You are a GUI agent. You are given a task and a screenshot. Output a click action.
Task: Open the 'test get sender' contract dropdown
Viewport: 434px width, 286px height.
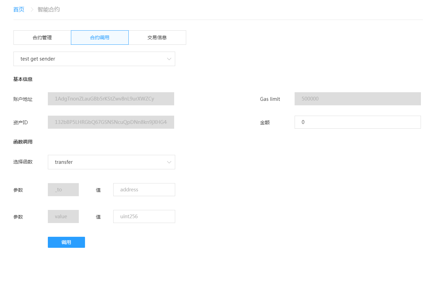(89, 59)
